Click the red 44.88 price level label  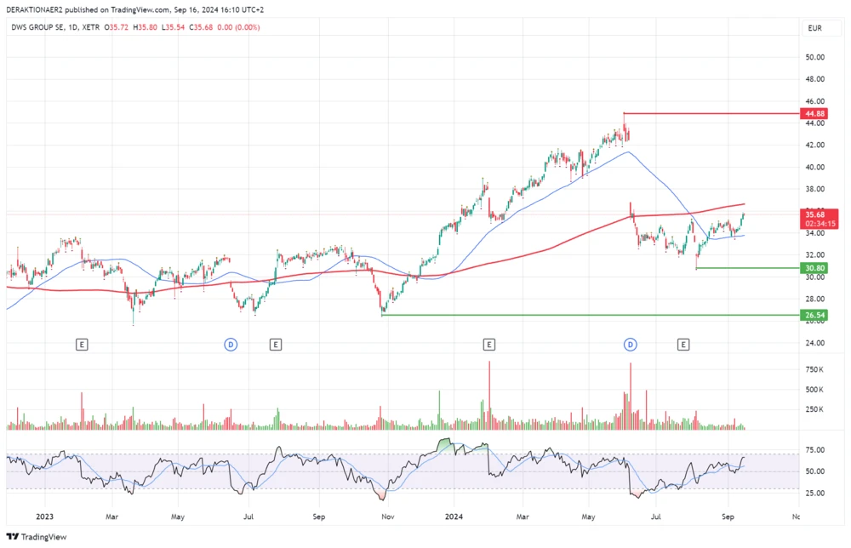coord(814,113)
